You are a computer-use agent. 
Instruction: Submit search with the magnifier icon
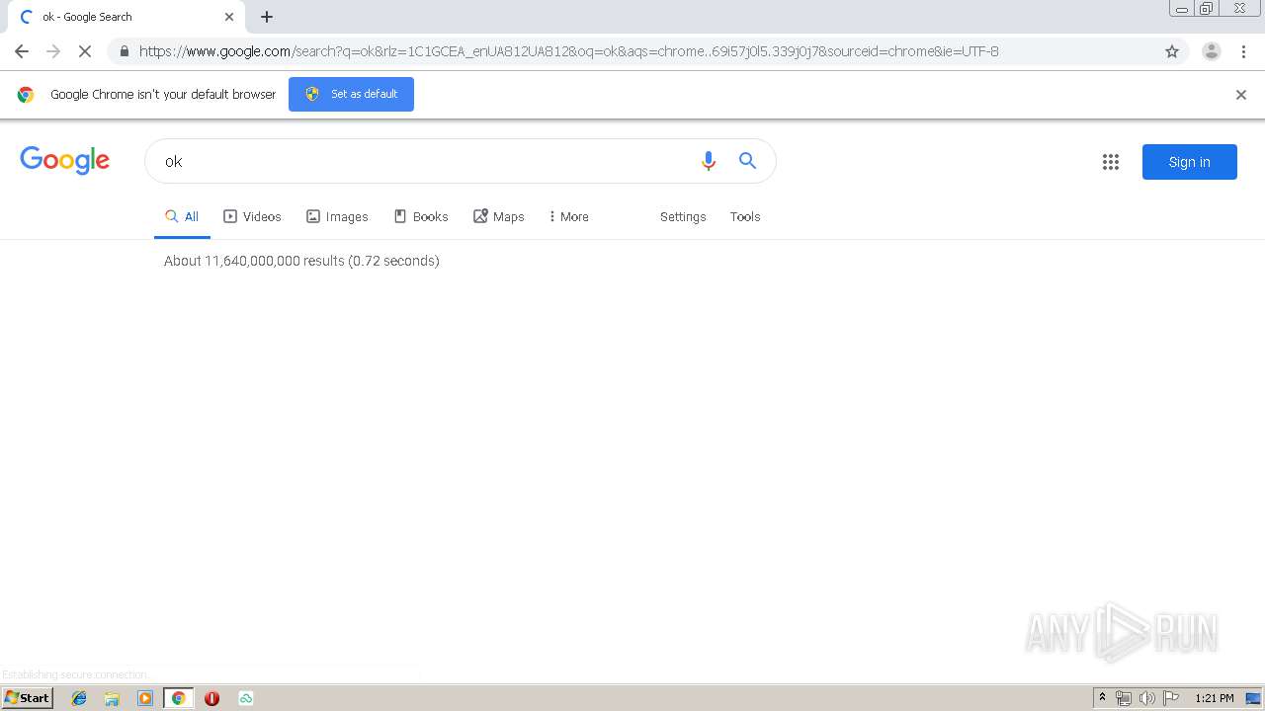click(747, 161)
